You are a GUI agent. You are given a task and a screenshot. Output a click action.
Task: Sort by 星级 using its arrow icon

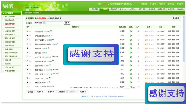pyautogui.click(x=151, y=27)
